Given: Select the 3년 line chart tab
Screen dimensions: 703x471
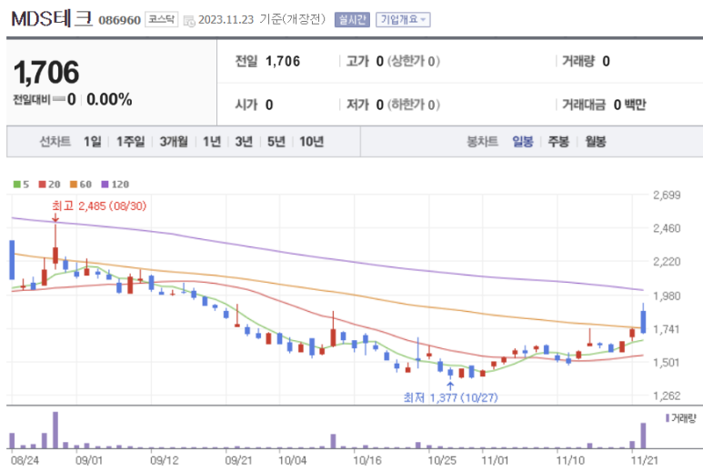Looking at the screenshot, I should click(x=244, y=142).
